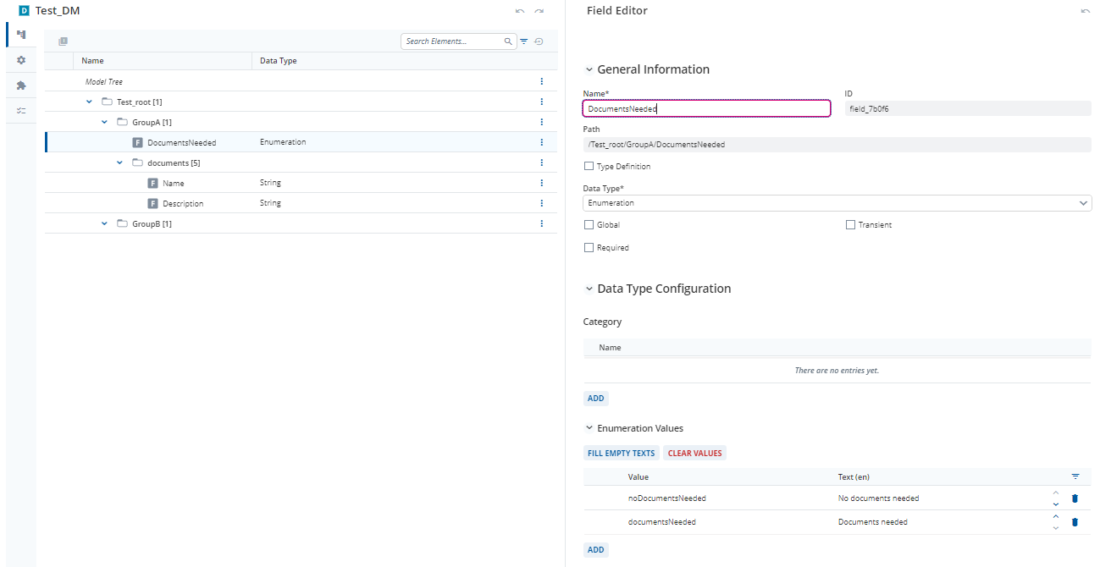Open options menu for DocumentsNeeded row
Screen dimensions: 1100x567
coord(542,142)
